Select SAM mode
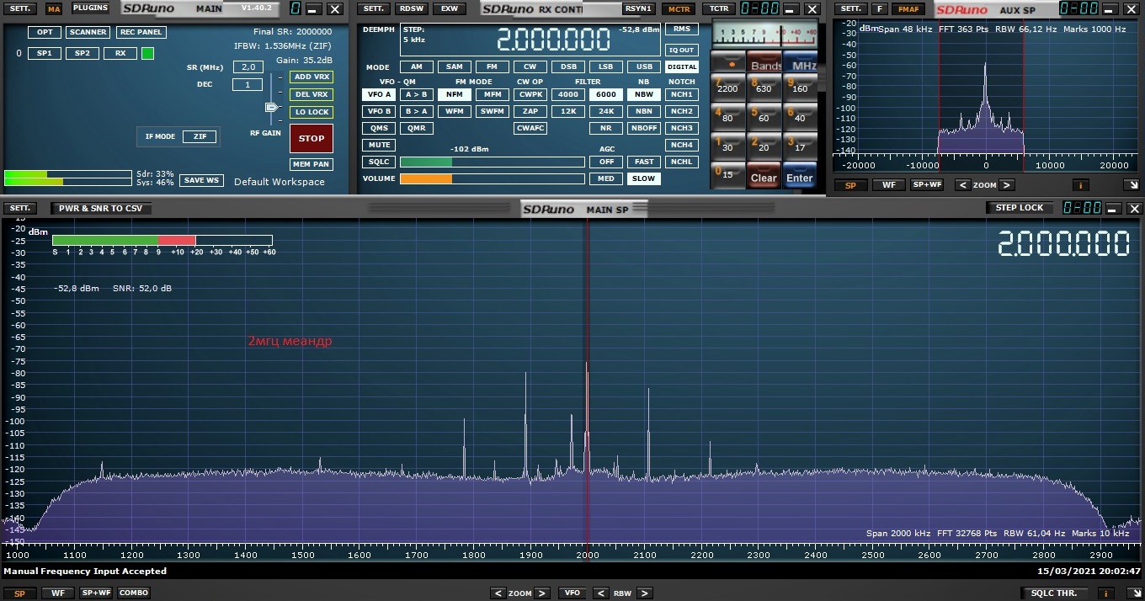Screen dimensions: 1145x601 coord(455,67)
